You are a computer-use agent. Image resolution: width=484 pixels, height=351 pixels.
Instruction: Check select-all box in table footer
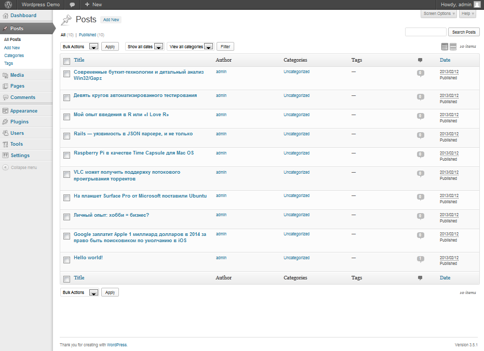66,279
